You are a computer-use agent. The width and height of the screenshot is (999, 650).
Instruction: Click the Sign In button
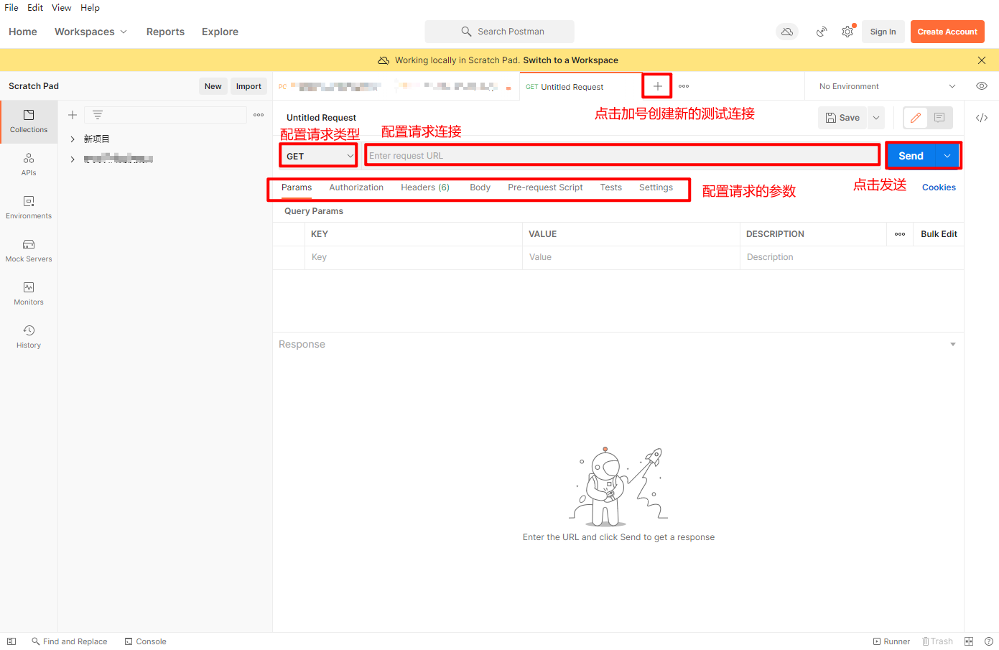[x=883, y=32]
